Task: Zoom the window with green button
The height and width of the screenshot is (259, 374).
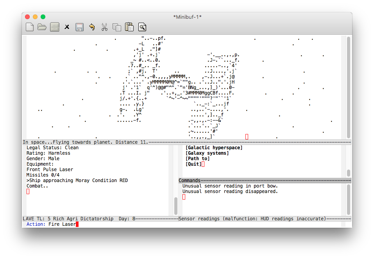Action: [x=43, y=17]
